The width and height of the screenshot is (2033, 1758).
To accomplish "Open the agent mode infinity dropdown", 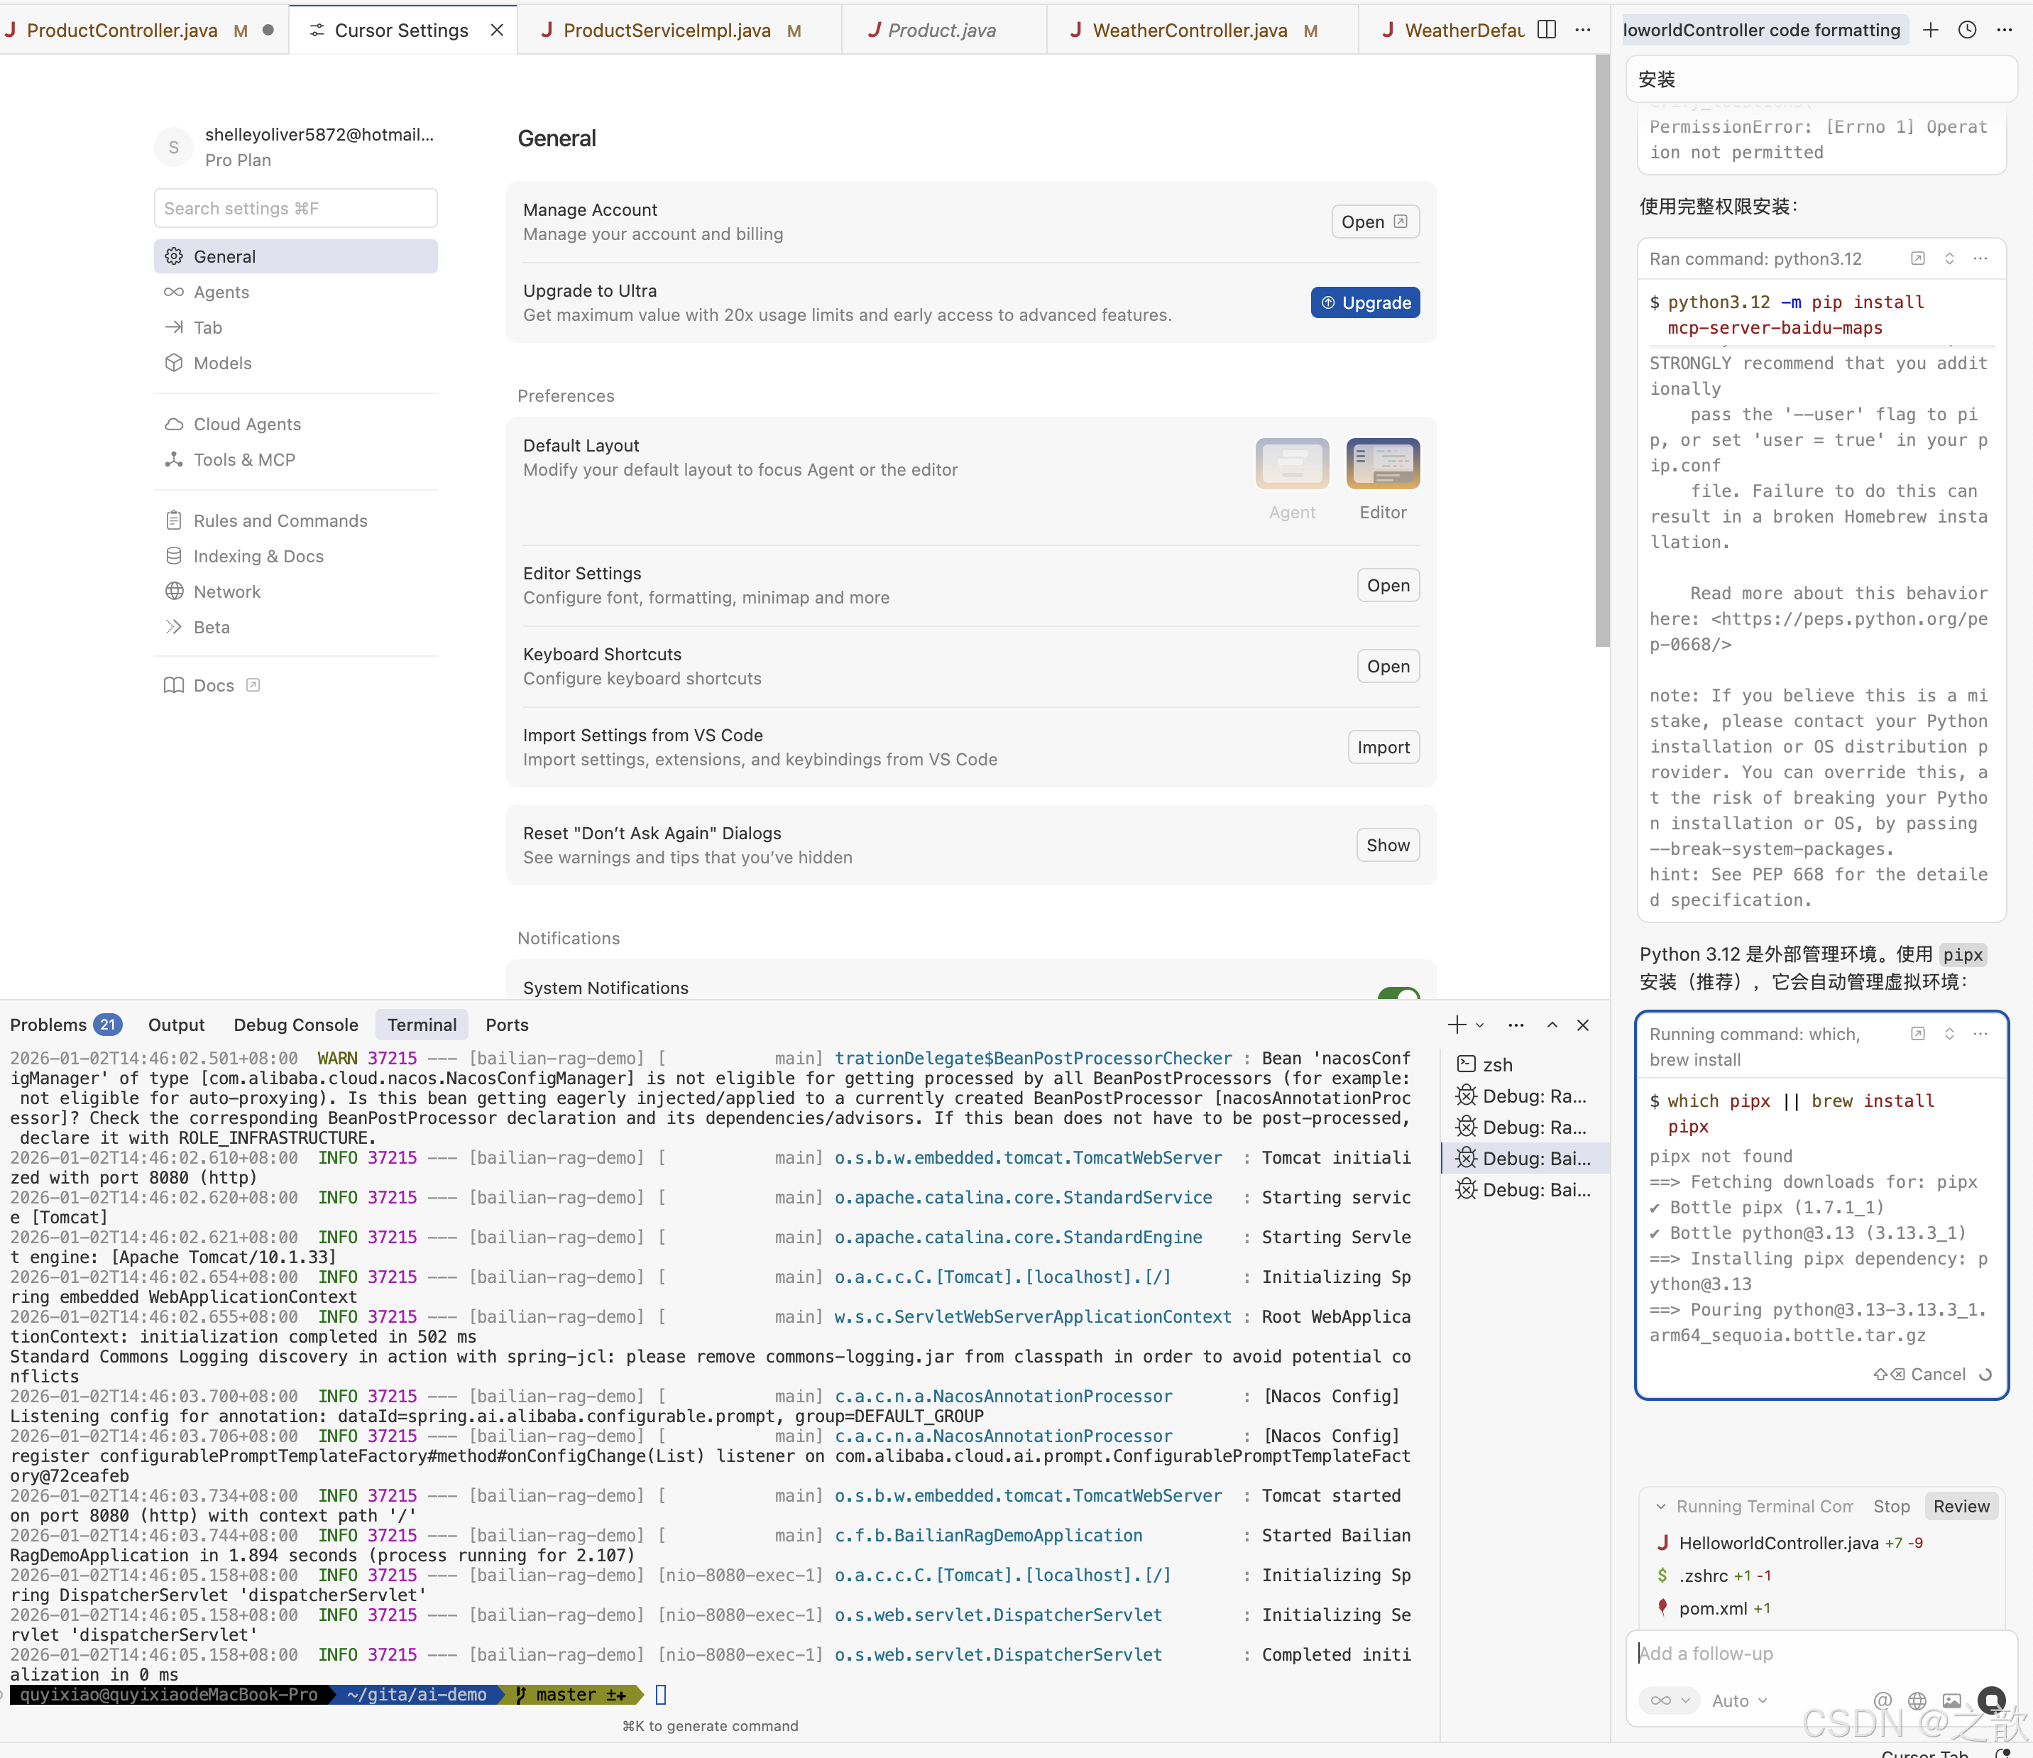I will 1669,1700.
